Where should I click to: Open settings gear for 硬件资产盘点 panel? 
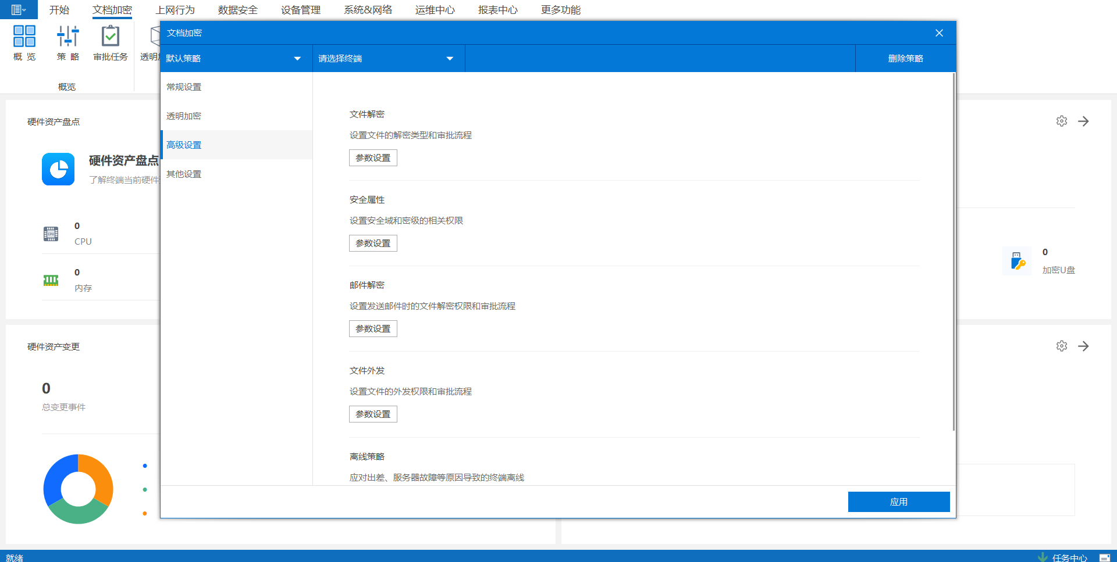tap(1062, 121)
